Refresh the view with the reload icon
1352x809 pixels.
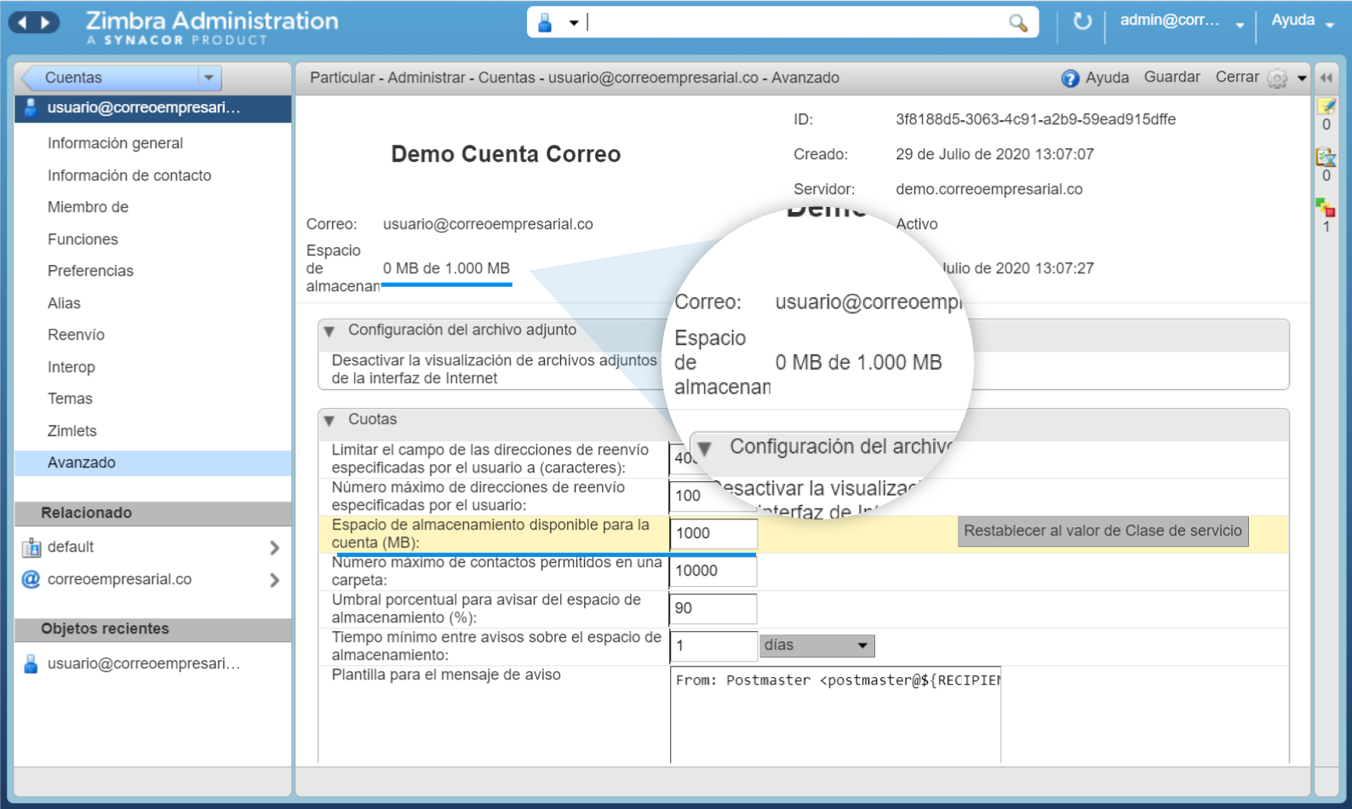(1082, 21)
